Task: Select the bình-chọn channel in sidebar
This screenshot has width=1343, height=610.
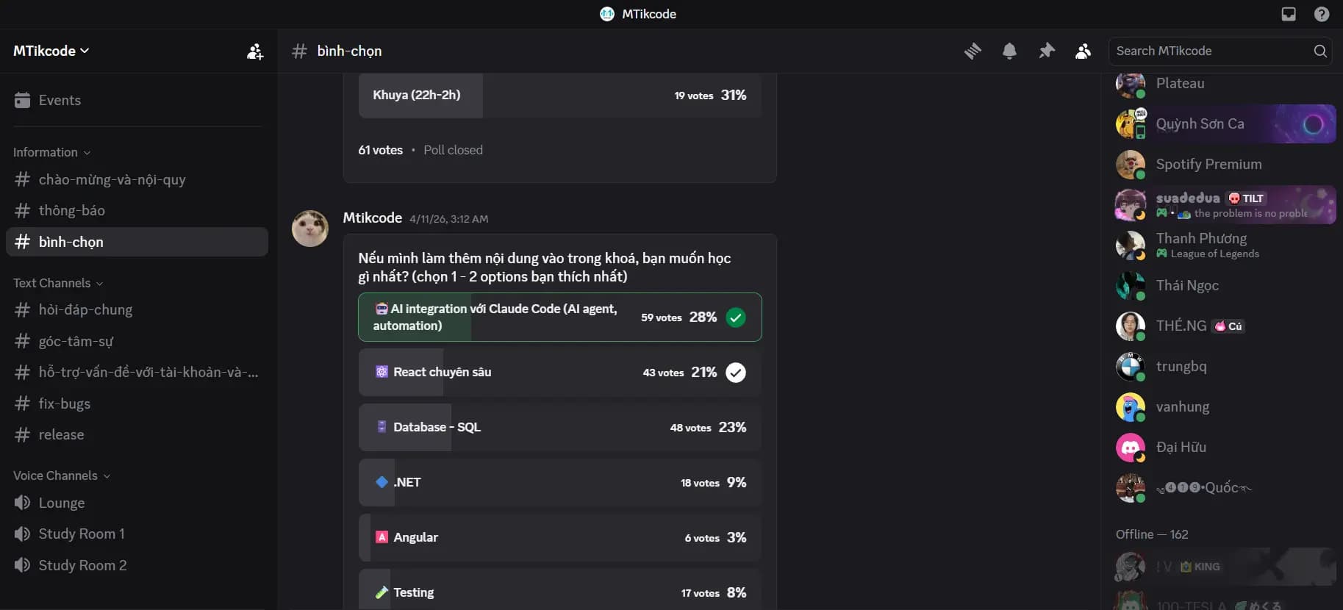Action: tap(137, 242)
